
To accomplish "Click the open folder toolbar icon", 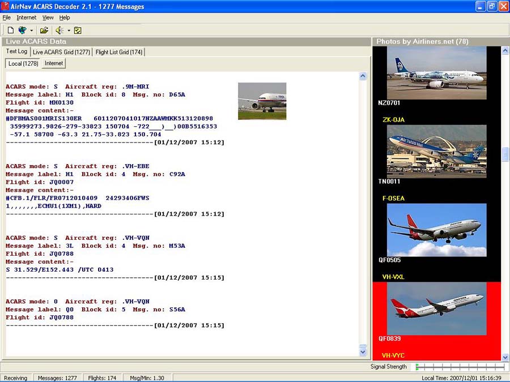I will click(x=44, y=30).
